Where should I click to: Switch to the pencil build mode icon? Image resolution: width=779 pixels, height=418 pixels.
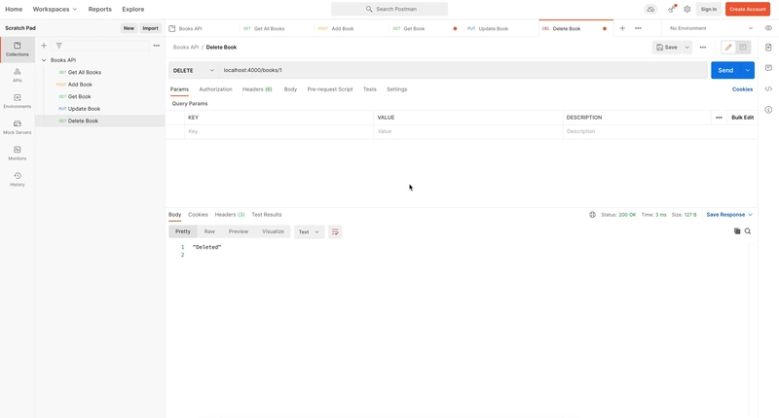pyautogui.click(x=728, y=47)
